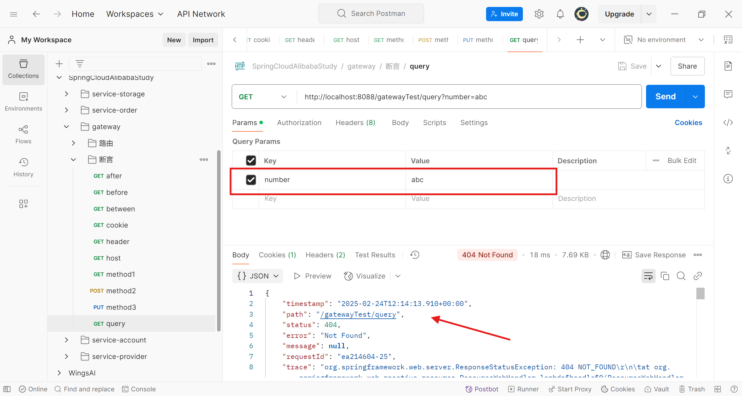Click the code snippet icon
This screenshot has width=742, height=396.
tap(728, 123)
